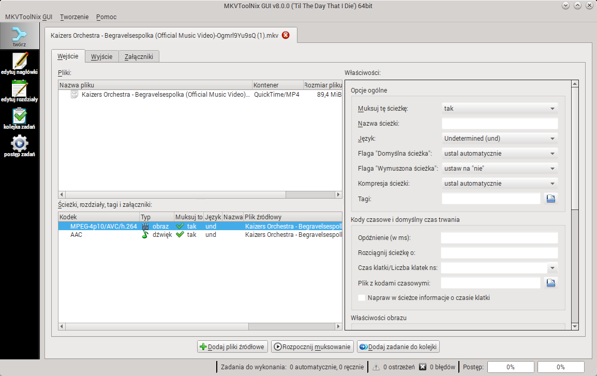
Task: Open the Muksuj tę ścieżkę dropdown
Action: [500, 109]
